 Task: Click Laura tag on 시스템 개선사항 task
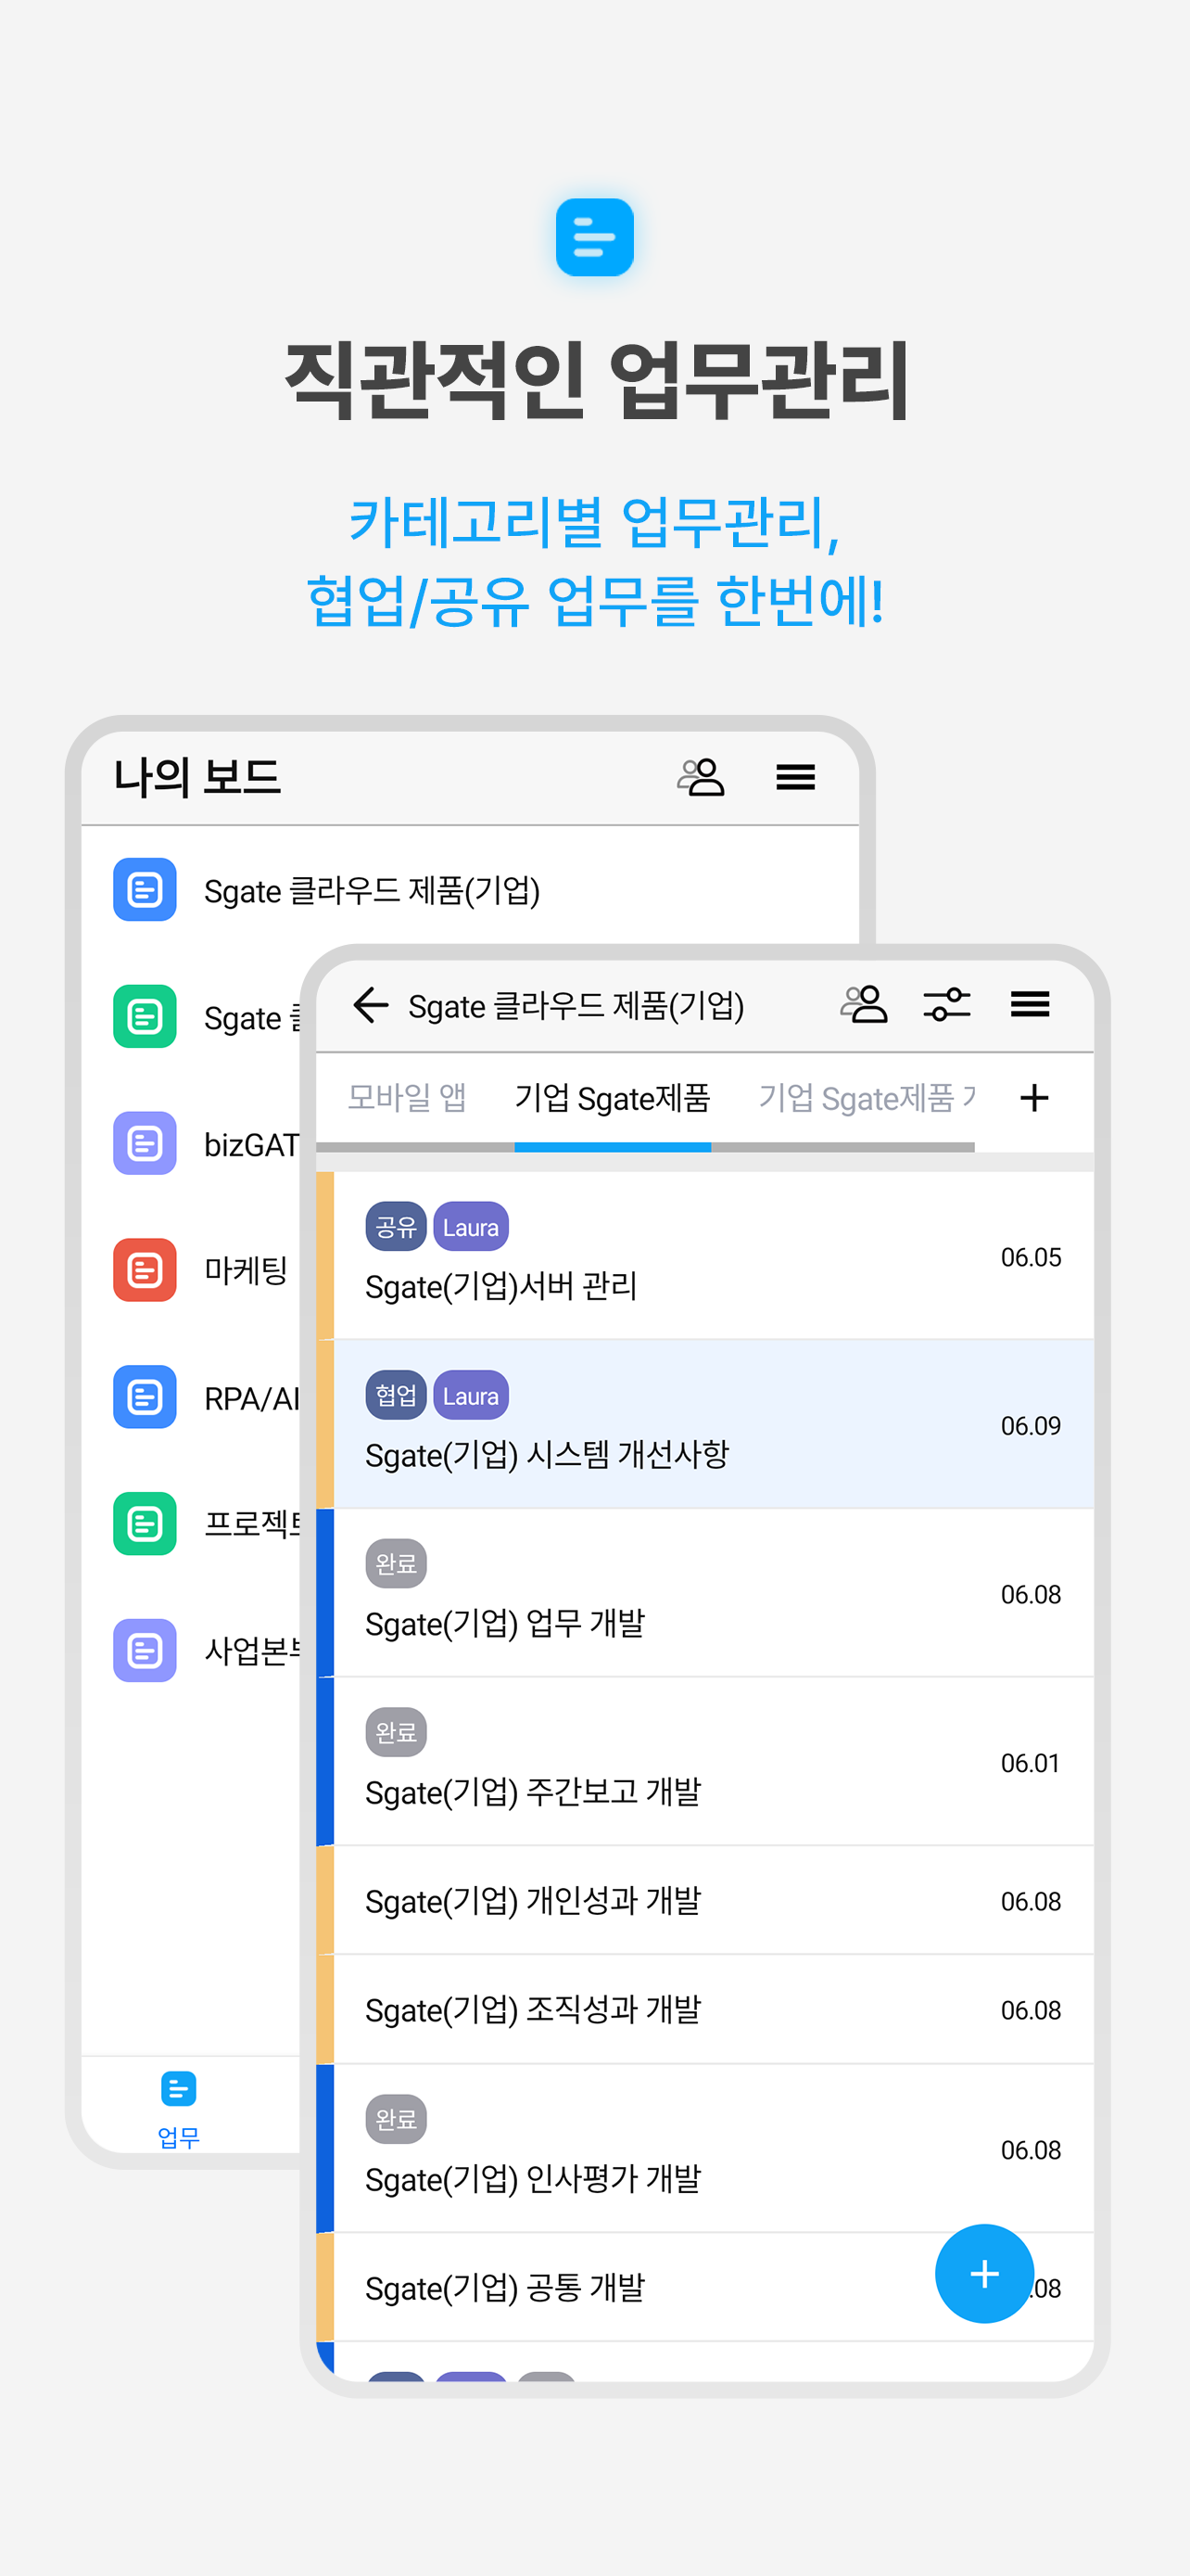471,1395
